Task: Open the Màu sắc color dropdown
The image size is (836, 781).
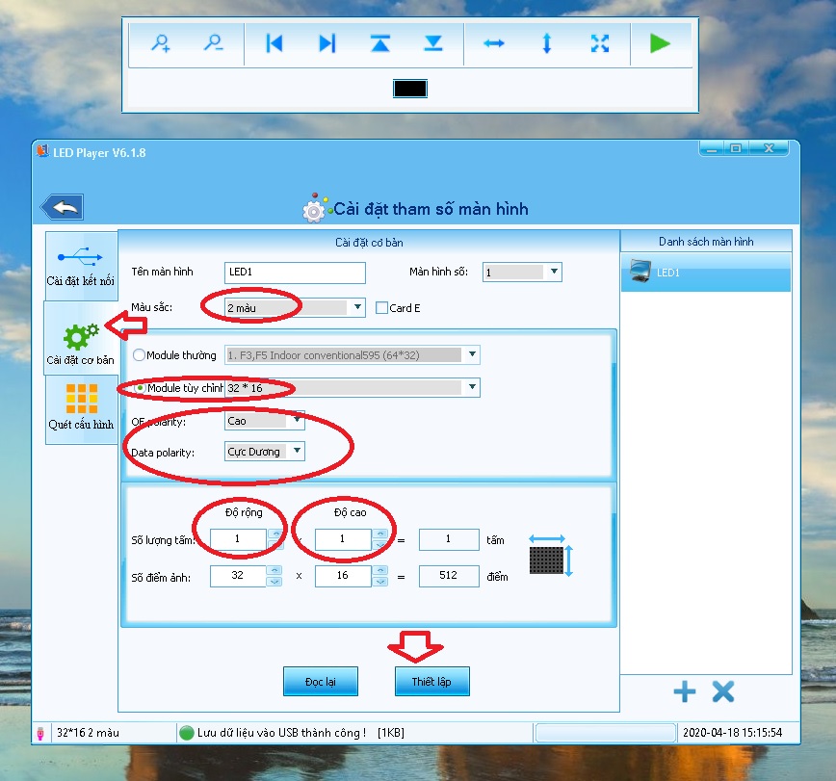Action: point(295,307)
